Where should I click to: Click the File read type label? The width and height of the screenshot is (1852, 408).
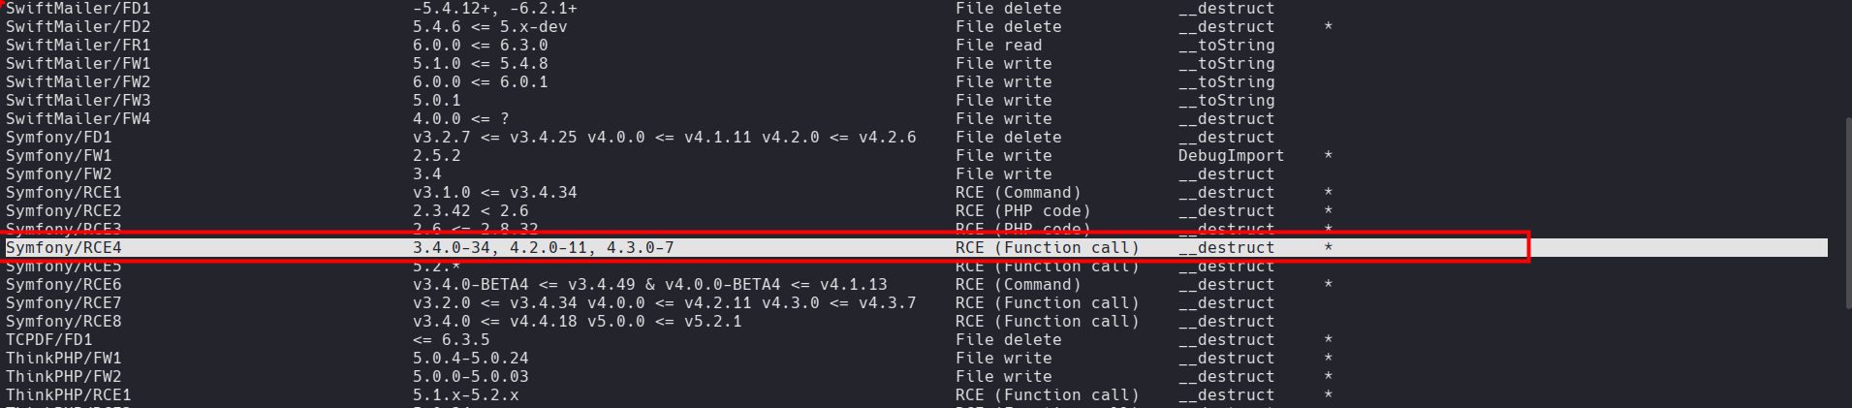[998, 46]
